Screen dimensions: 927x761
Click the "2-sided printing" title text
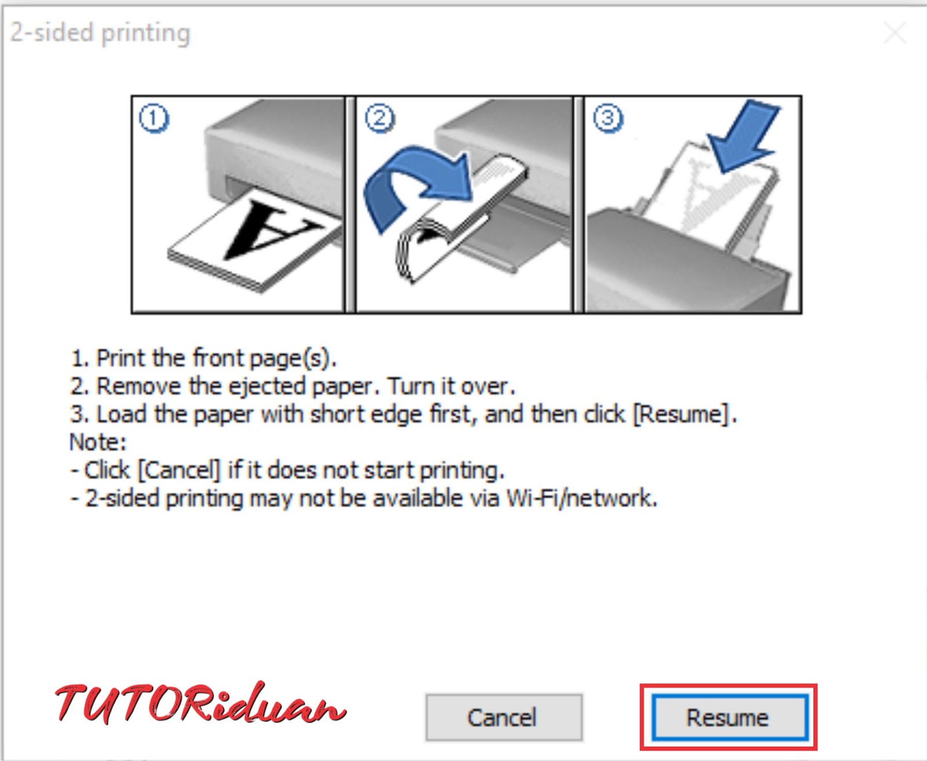pos(100,32)
